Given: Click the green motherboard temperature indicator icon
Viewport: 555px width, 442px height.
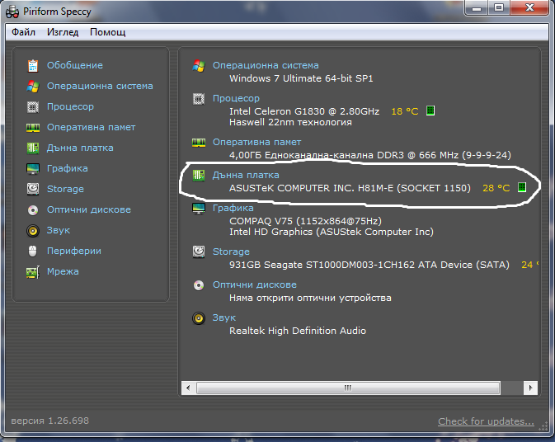Looking at the screenshot, I should [x=522, y=187].
